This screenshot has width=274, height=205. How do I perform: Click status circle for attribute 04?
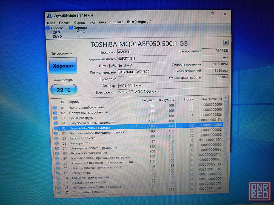[x=56, y=123]
